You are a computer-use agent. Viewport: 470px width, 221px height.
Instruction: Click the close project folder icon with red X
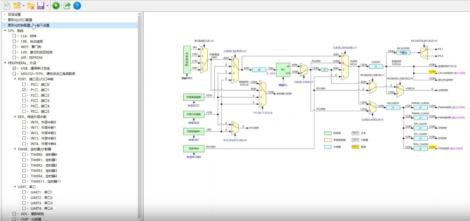click(31, 5)
